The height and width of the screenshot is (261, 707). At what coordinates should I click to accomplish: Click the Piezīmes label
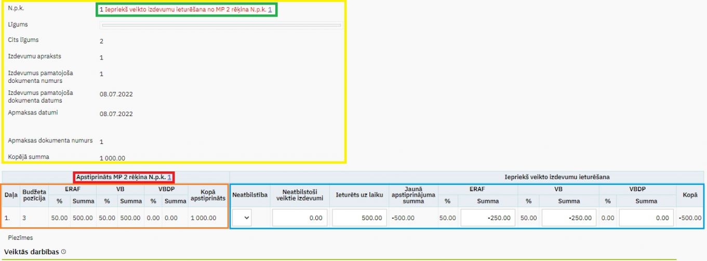pyautogui.click(x=21, y=237)
